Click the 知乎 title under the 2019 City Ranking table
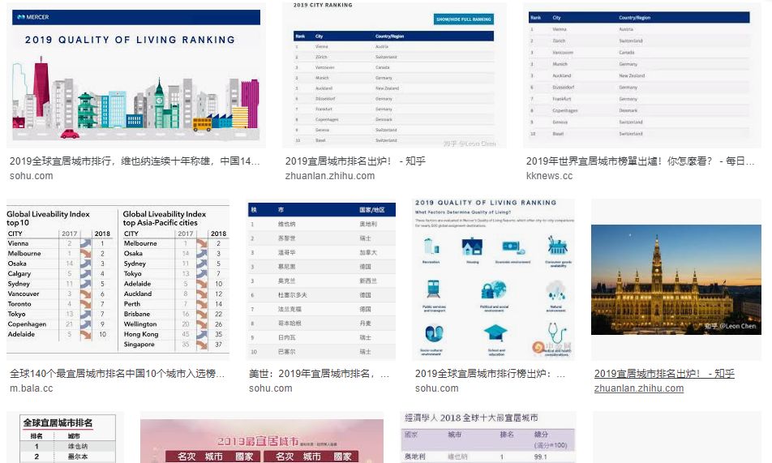The height and width of the screenshot is (463, 772). click(355, 161)
